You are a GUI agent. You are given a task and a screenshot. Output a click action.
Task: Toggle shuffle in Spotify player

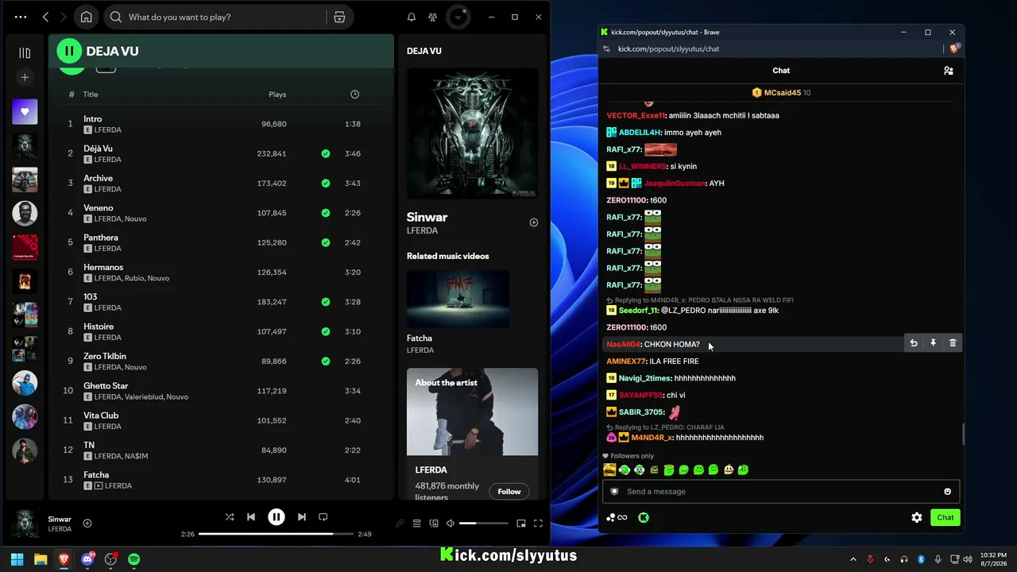(x=230, y=516)
